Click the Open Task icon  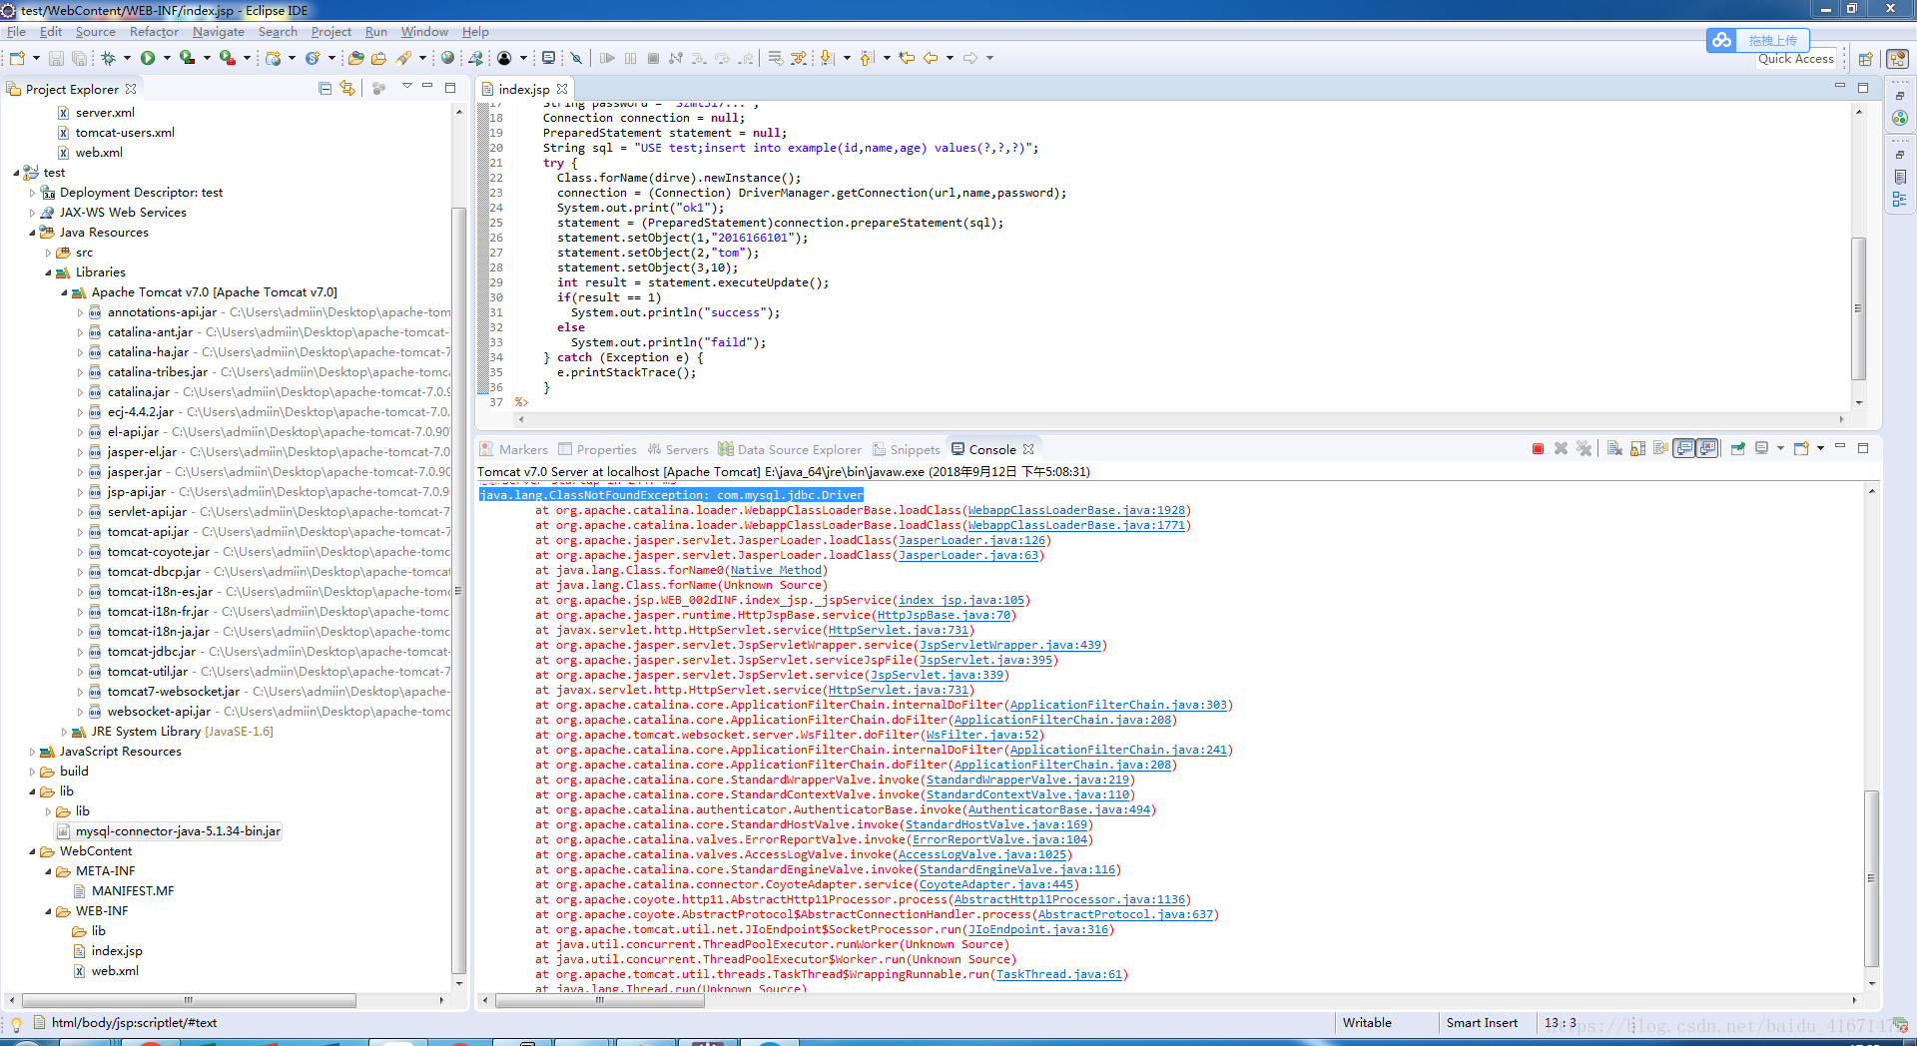tap(378, 58)
